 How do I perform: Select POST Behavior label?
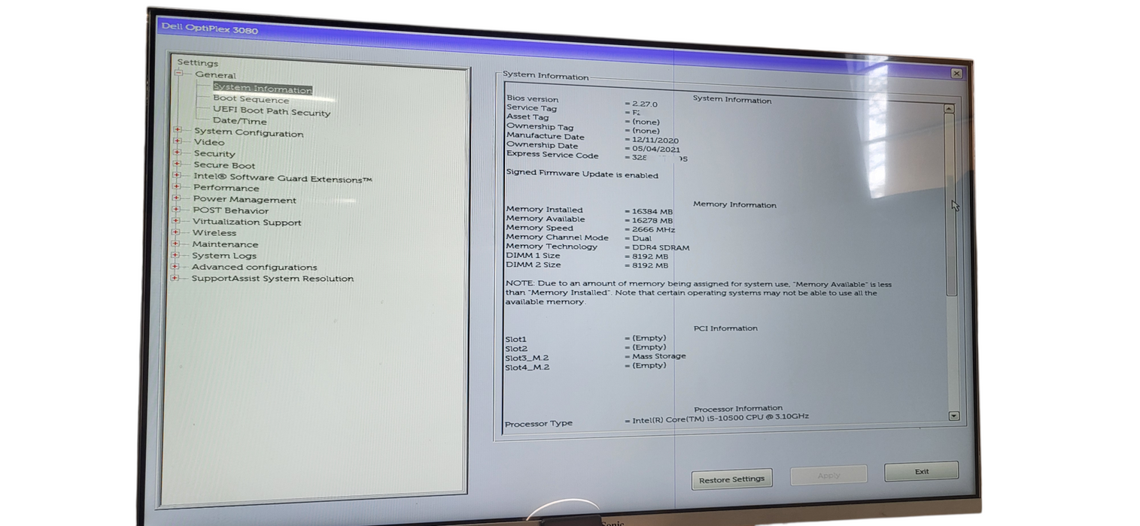click(230, 210)
